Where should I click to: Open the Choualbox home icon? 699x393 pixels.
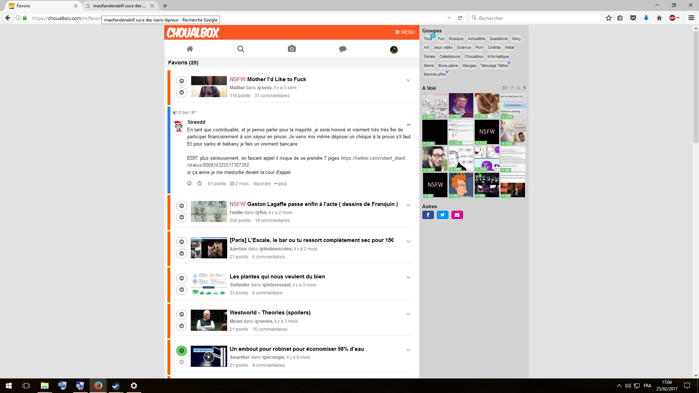190,49
